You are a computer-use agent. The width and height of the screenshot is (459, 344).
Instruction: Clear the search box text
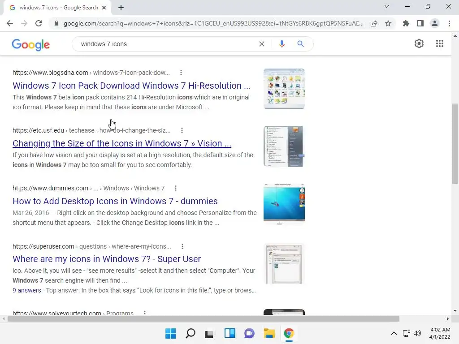click(x=262, y=44)
